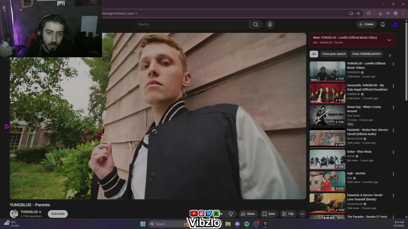The image size is (408, 229).
Task: Open options for Aerosmith My Only Angel video
Action: point(393,86)
